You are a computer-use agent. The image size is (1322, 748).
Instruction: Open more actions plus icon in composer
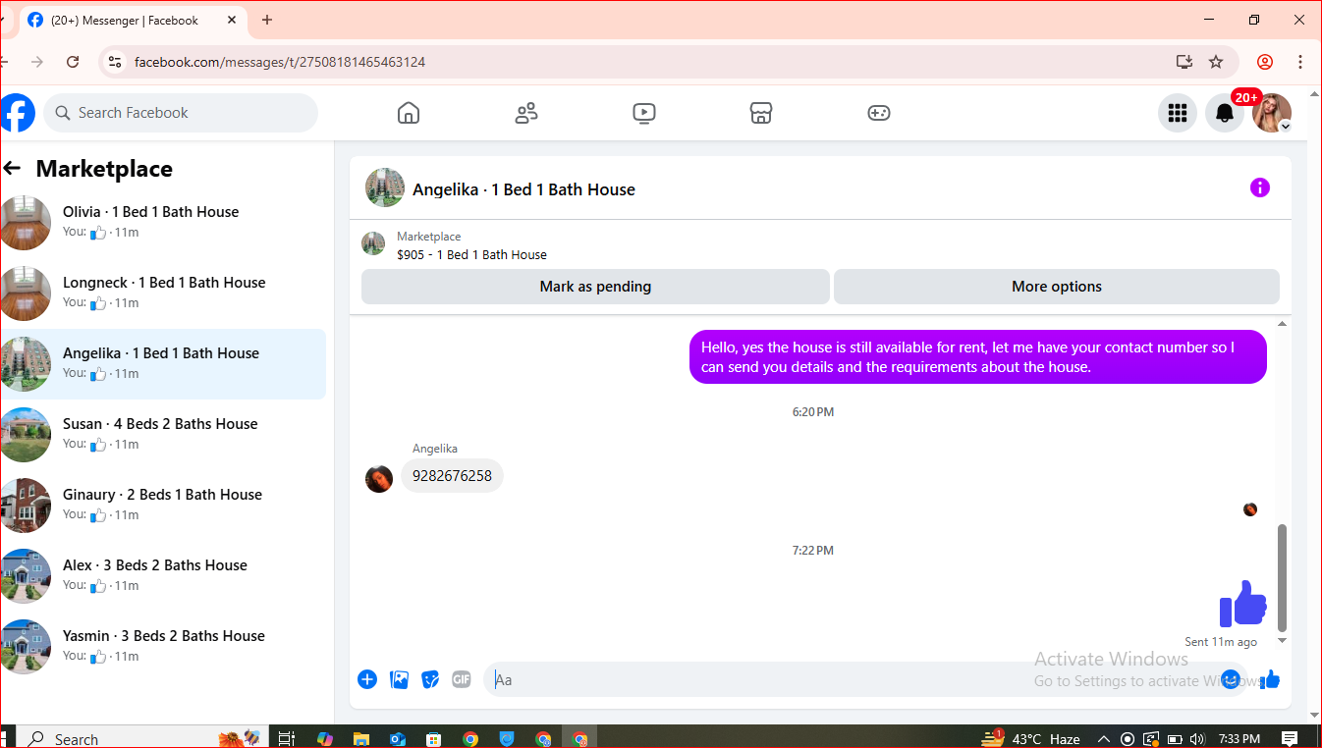coord(367,679)
